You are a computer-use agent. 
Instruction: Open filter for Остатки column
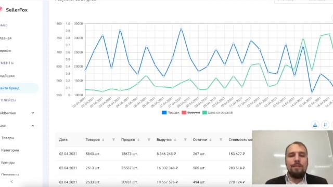click(221, 140)
